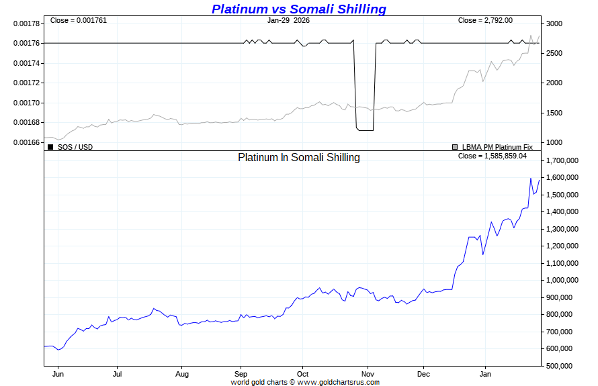Viewport: 598px width, 386px height.
Task: Click the 'Jun' x-axis label
Action: (58, 374)
